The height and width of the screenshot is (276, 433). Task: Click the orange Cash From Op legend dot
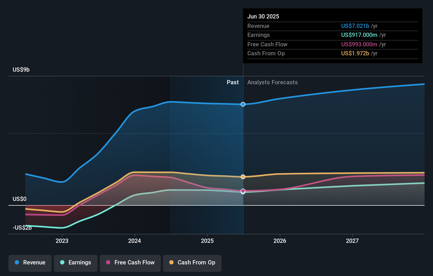171,263
